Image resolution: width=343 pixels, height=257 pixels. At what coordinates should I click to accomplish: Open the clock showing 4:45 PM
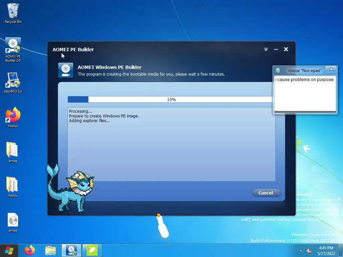pyautogui.click(x=326, y=251)
